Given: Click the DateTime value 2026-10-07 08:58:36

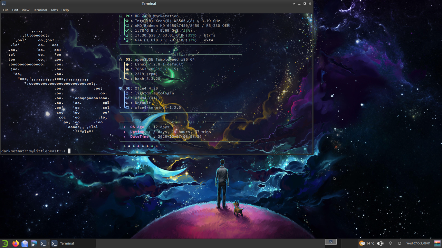Looking at the screenshot, I should (180, 137).
